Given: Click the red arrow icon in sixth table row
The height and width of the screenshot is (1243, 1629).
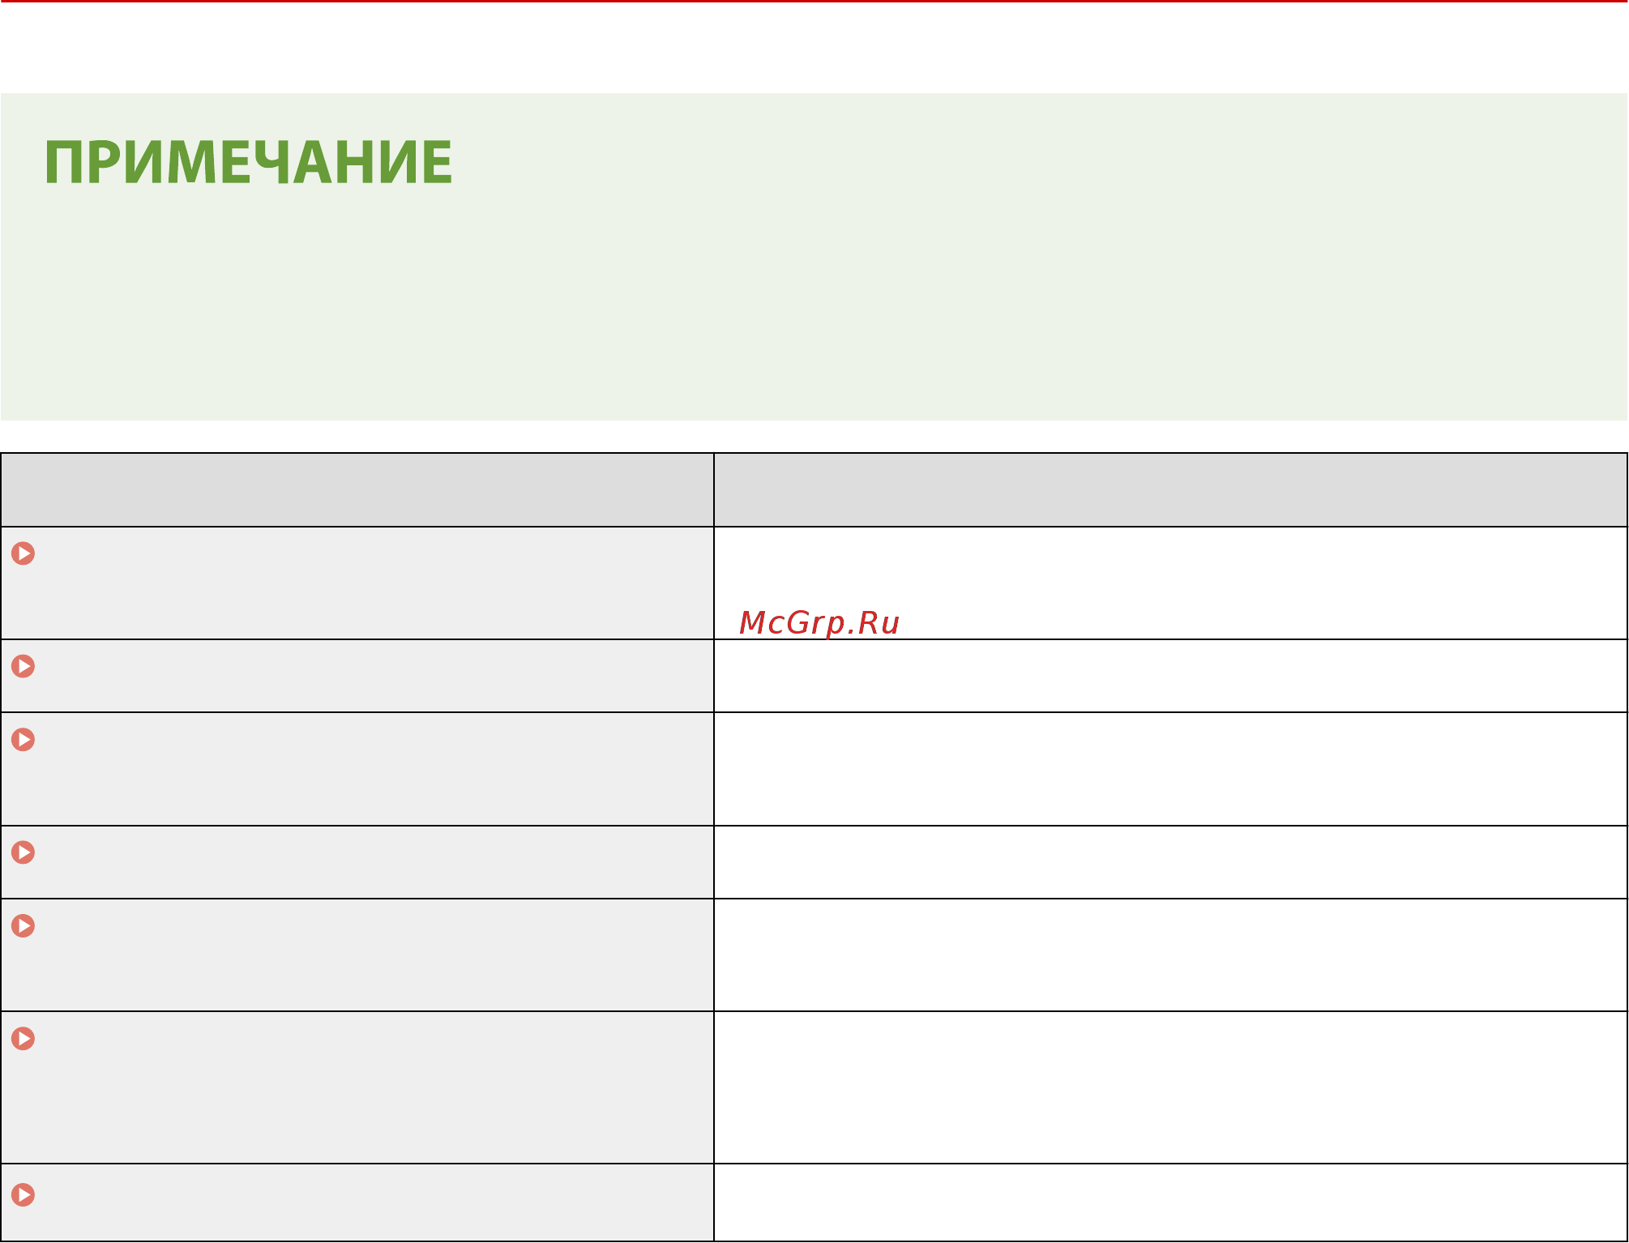Looking at the screenshot, I should click(x=24, y=1038).
